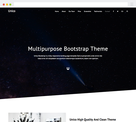Select Our Team in the navbar
Screen dimensions: 136x122
point(72,11)
